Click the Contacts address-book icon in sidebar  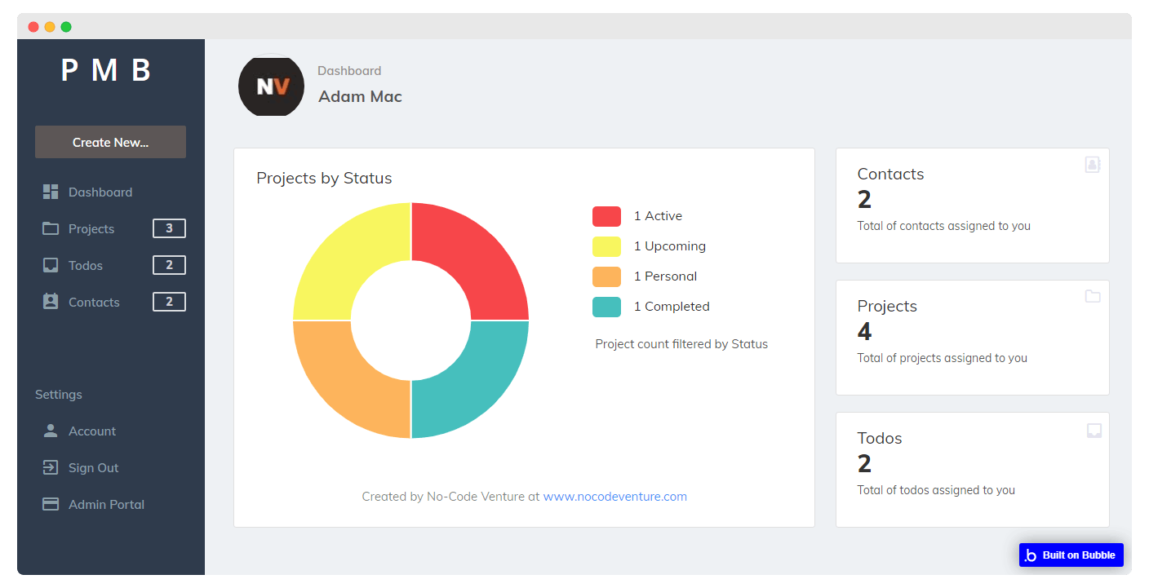click(x=50, y=302)
